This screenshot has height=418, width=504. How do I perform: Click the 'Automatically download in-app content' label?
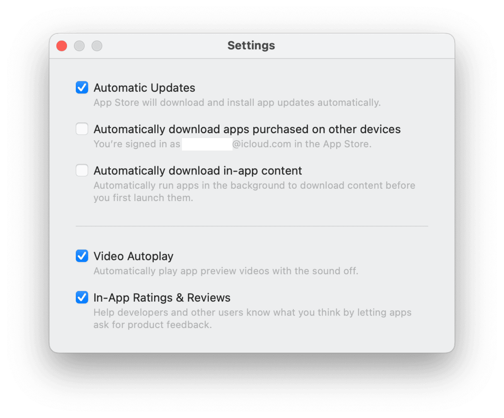click(x=198, y=171)
